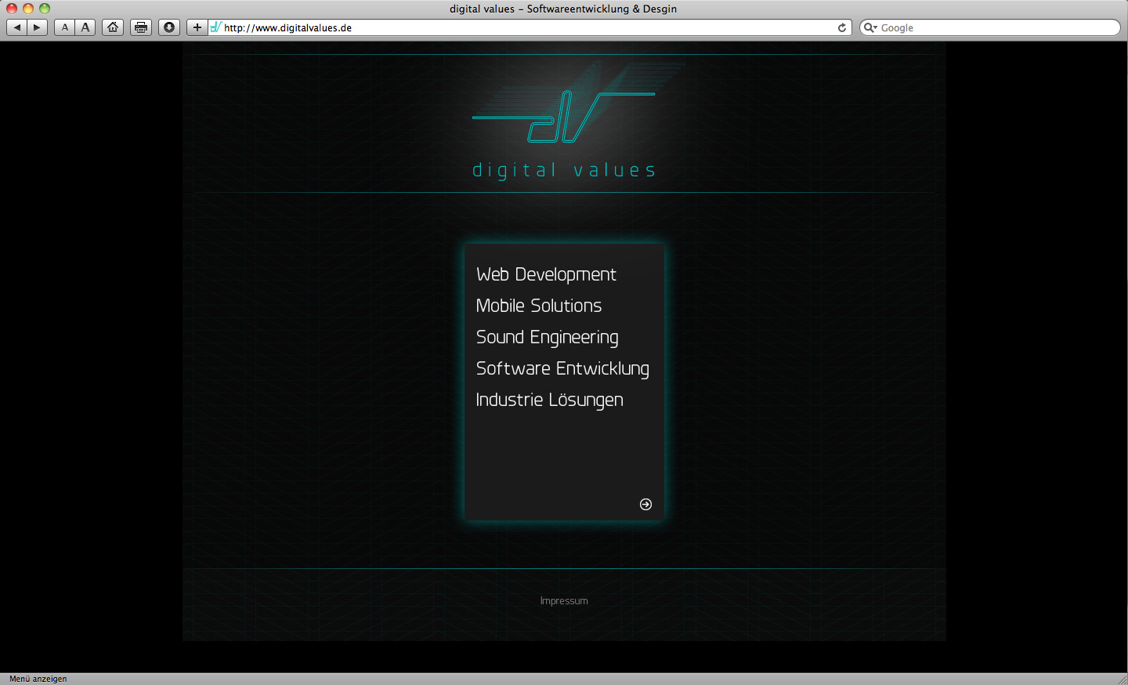Click 'Menü anzeigen' status bar text
Screen dimensions: 1128x685
pos(38,679)
